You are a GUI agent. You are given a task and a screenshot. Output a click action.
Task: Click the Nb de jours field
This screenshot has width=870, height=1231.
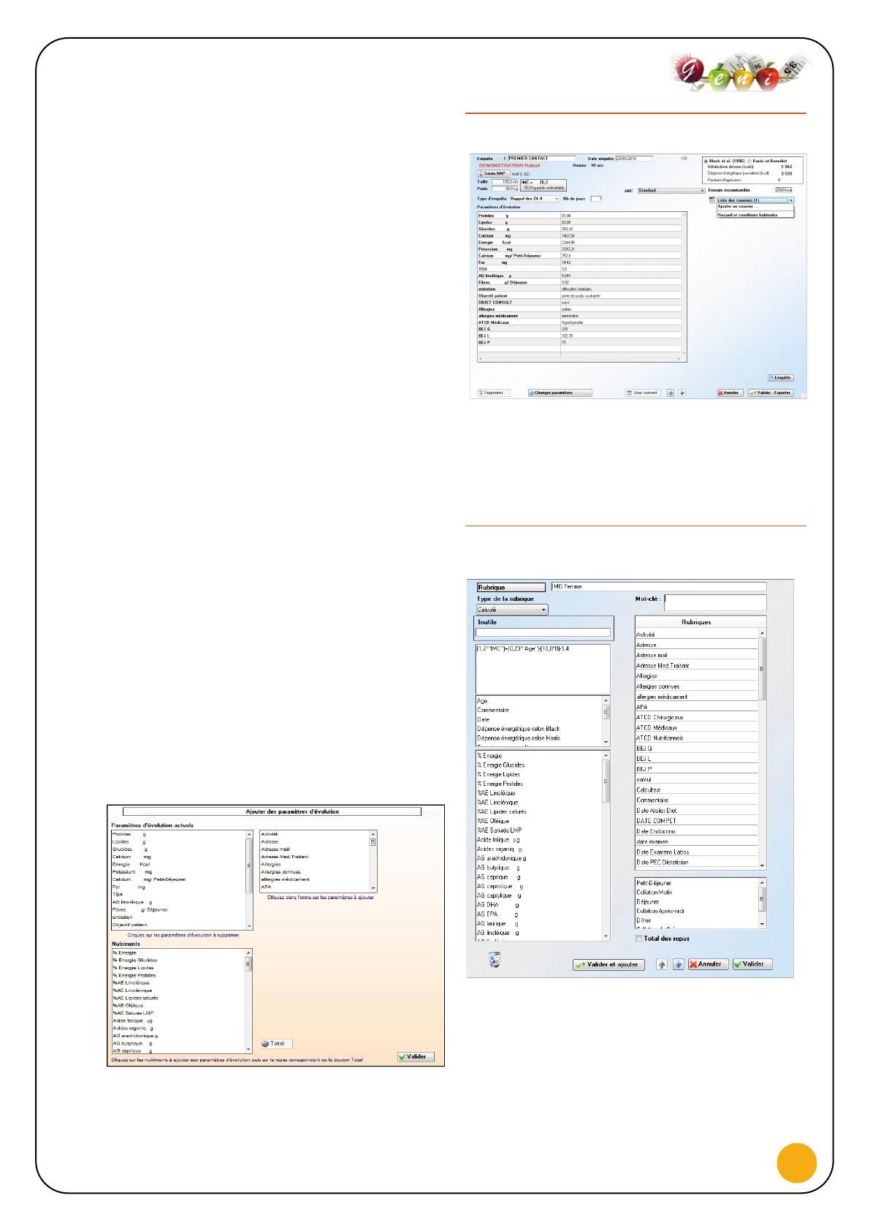point(597,198)
